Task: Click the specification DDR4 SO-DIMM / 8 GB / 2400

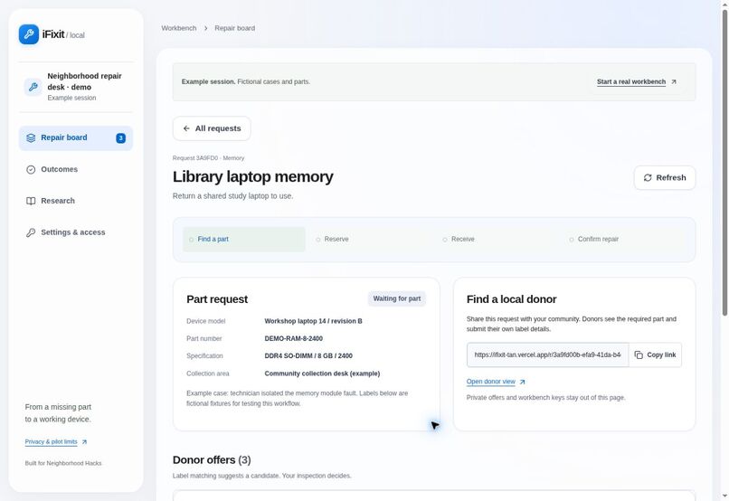Action: [x=308, y=356]
